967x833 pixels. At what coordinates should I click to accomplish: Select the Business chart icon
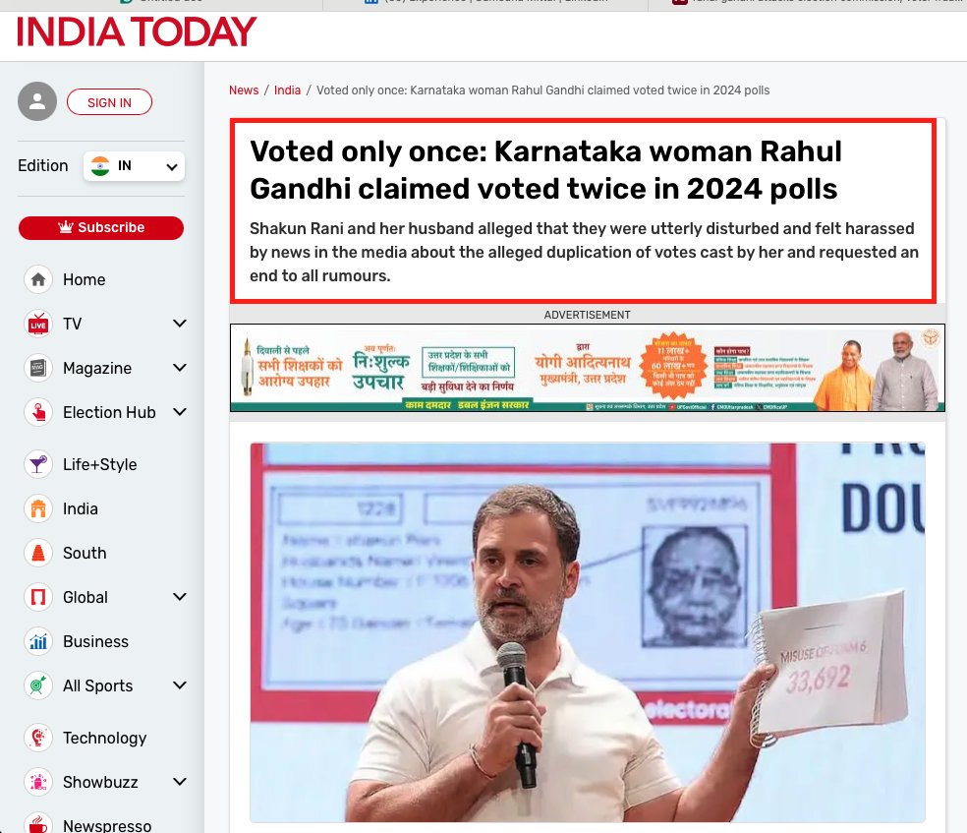38,642
